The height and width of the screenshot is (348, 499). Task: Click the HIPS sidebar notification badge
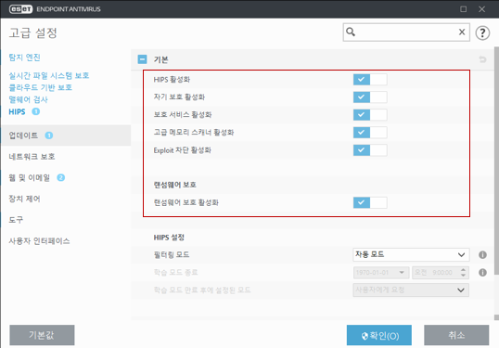tap(35, 111)
